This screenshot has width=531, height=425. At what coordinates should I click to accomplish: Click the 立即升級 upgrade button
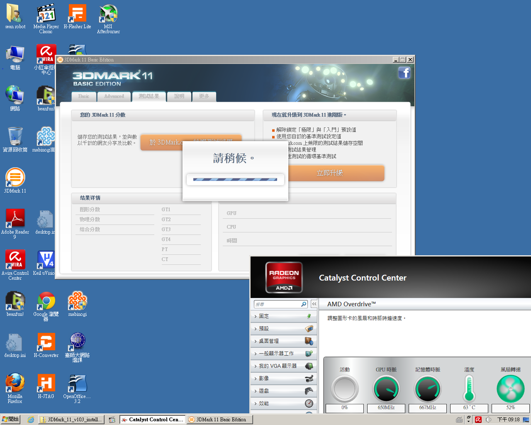click(x=336, y=173)
